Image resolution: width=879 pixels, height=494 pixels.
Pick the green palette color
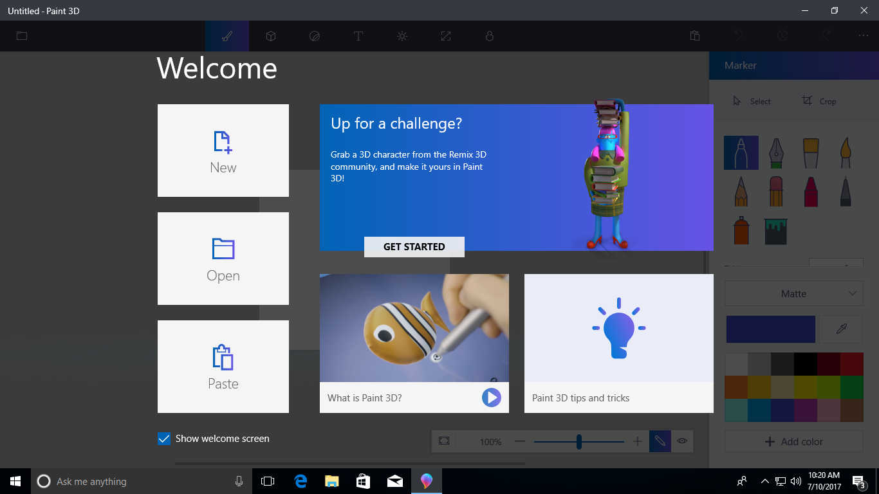851,387
